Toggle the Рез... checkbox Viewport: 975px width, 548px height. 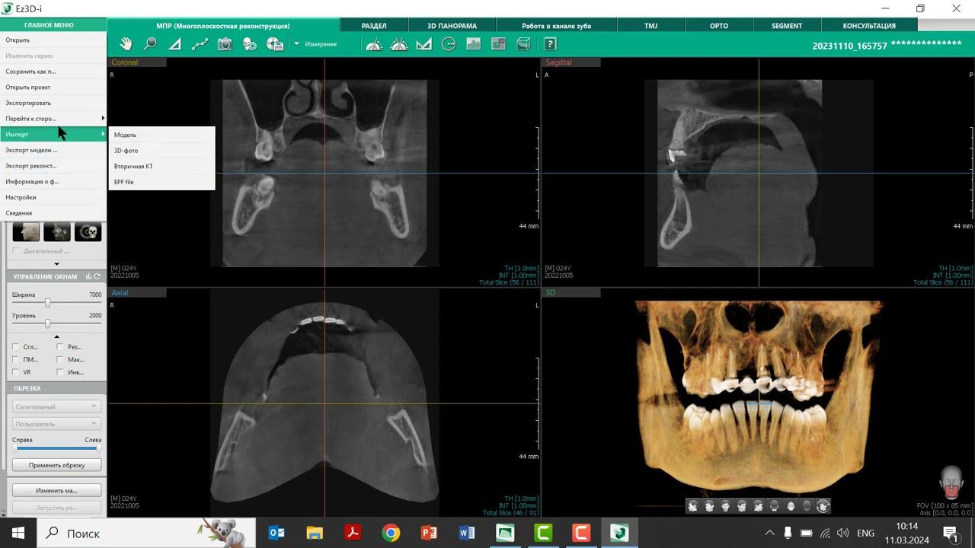tap(60, 347)
